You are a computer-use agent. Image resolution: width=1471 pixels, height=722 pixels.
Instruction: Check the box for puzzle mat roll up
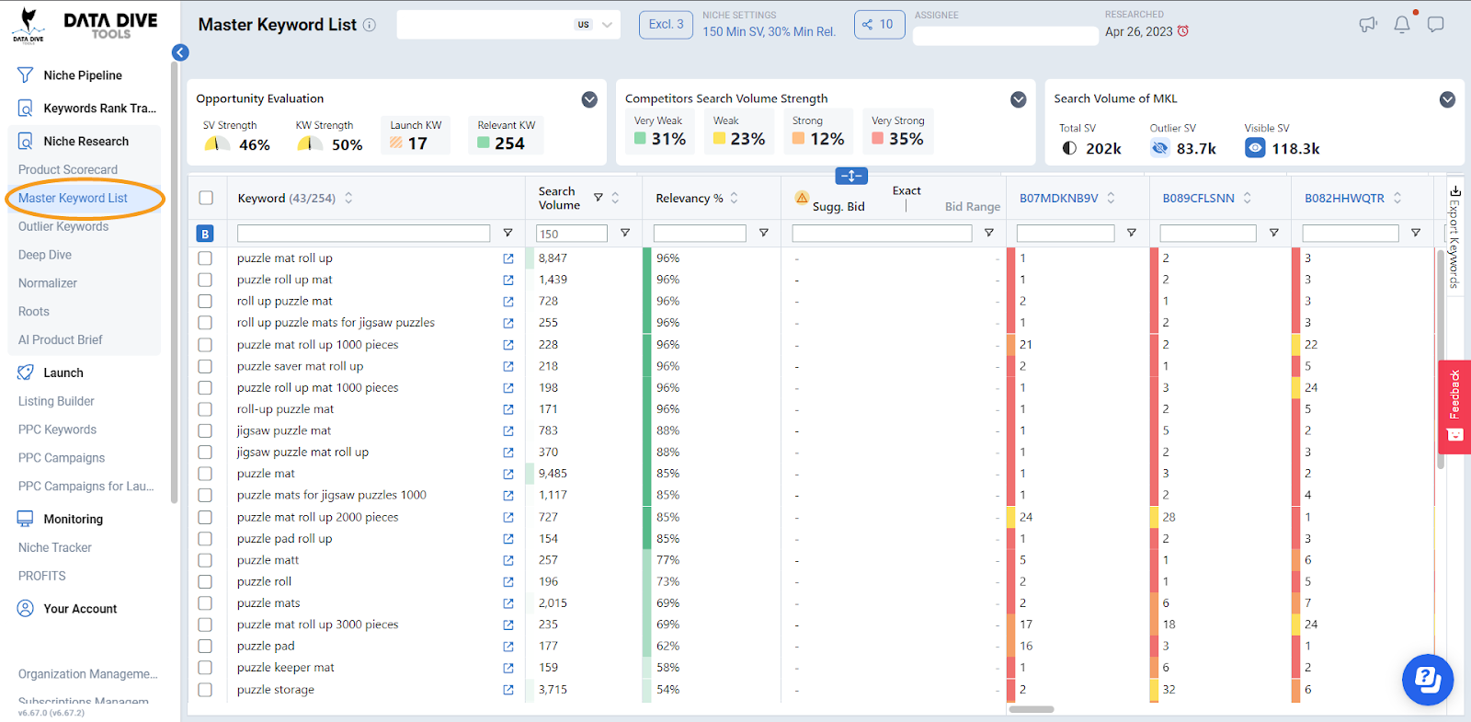[x=205, y=258]
